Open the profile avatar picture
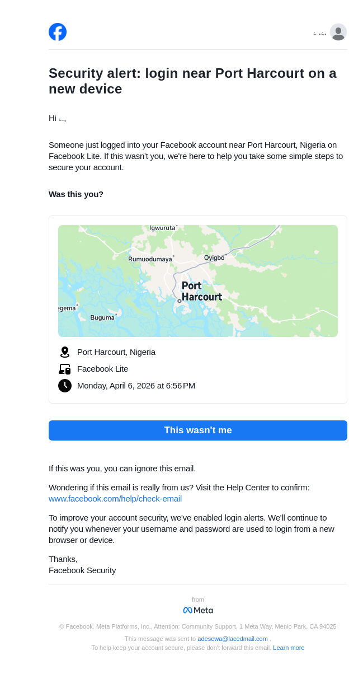 pyautogui.click(x=338, y=32)
